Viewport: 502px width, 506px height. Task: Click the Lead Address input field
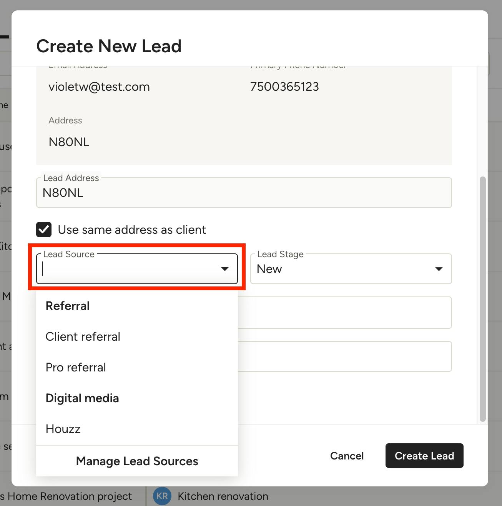pyautogui.click(x=244, y=193)
